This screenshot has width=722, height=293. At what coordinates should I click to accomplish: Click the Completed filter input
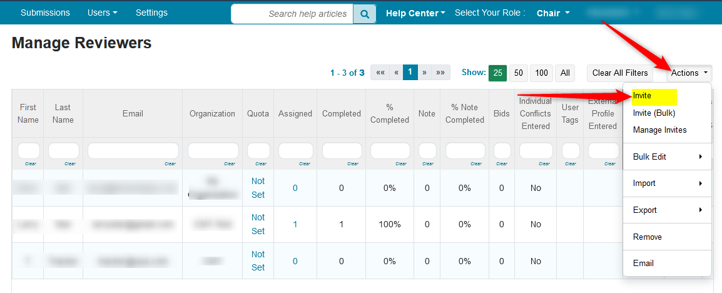click(342, 151)
